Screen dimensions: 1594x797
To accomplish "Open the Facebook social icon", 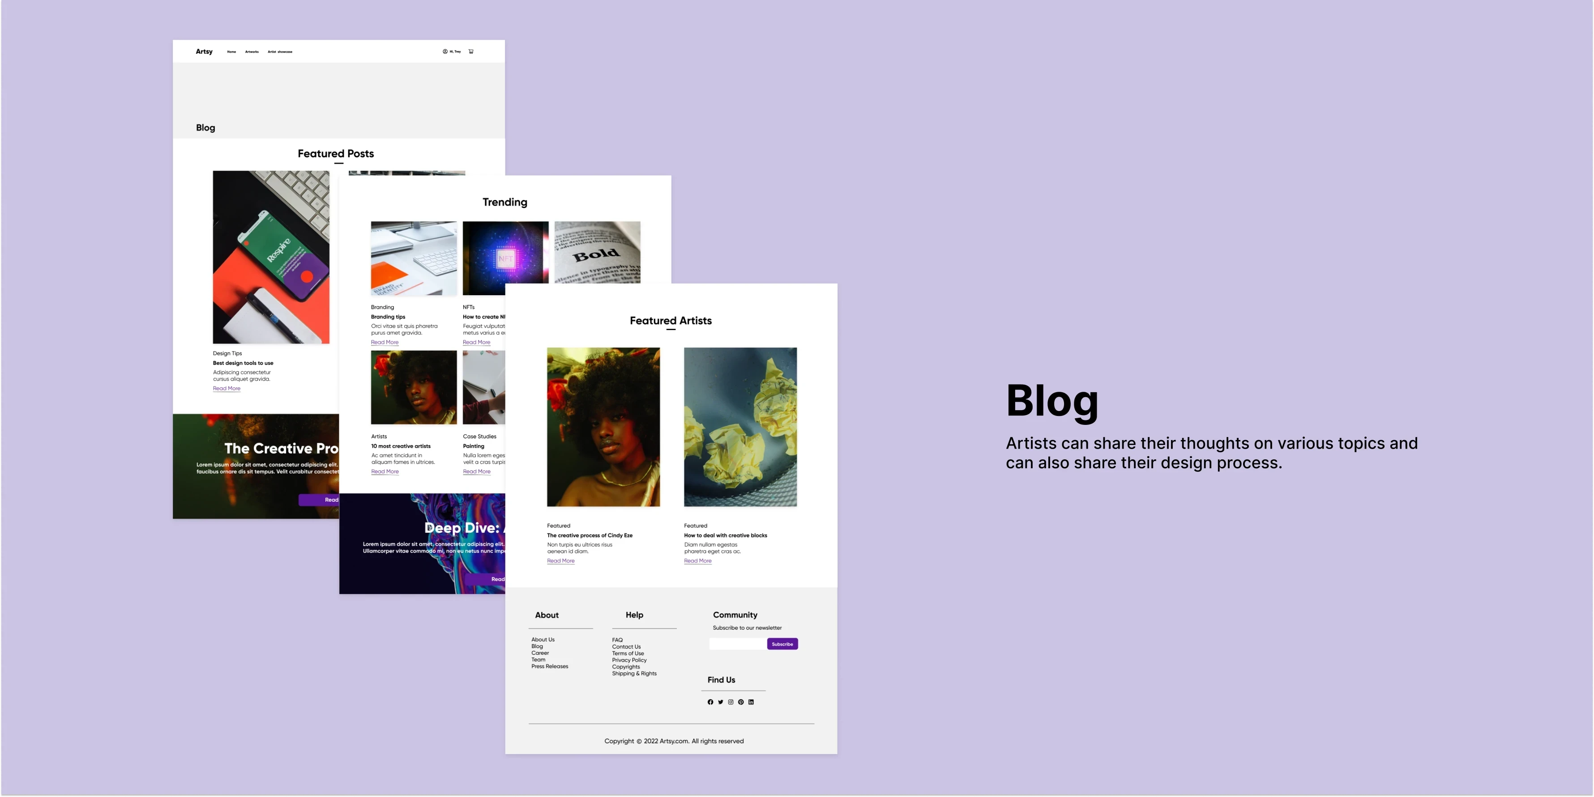I will click(710, 702).
